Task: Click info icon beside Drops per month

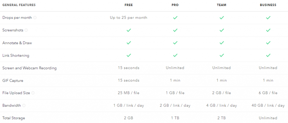Action: pos(35,17)
